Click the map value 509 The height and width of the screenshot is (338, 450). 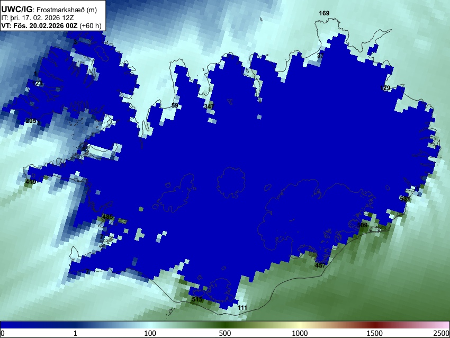[x=363, y=225]
